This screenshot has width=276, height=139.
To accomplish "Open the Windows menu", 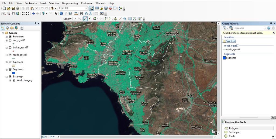I will click(101, 3).
